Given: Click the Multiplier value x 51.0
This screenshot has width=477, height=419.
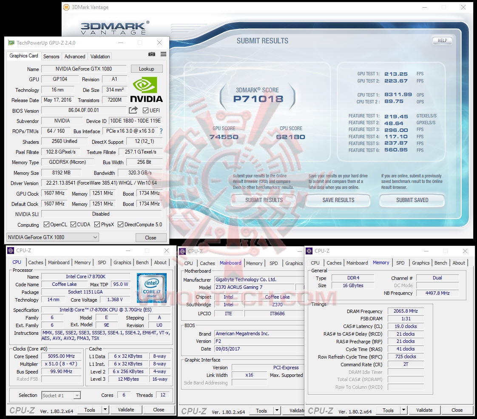Looking at the screenshot, I should (x=62, y=364).
